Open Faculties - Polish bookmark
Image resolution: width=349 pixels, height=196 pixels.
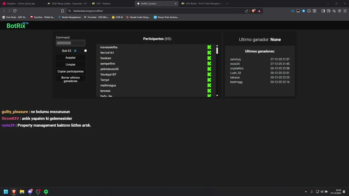43,17
